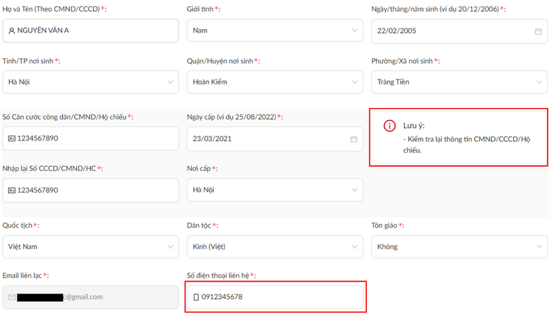
Task: Expand the Quốc tịch dropdown showing Việt Nam
Action: coord(91,247)
